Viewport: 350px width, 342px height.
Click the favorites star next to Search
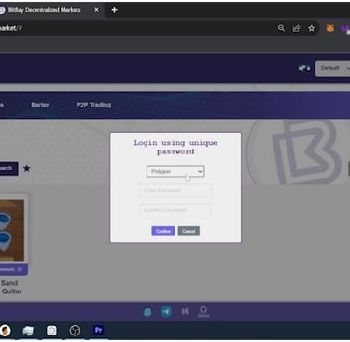click(x=27, y=168)
